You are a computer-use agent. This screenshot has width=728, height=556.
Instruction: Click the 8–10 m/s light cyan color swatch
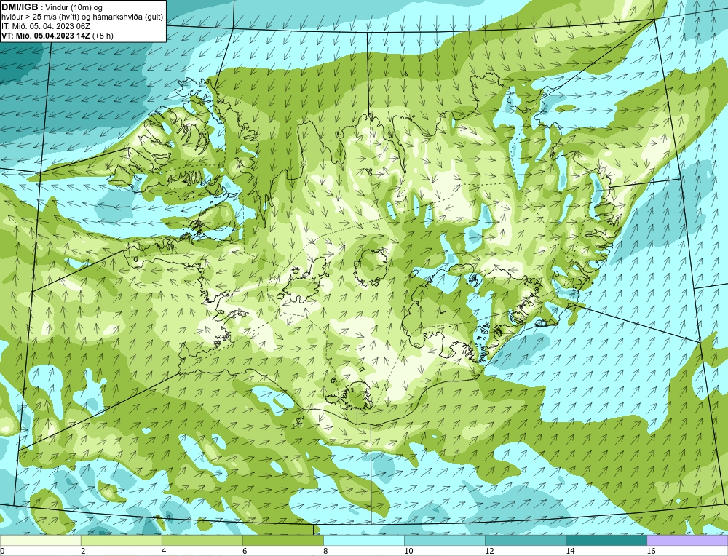pyautogui.click(x=364, y=541)
